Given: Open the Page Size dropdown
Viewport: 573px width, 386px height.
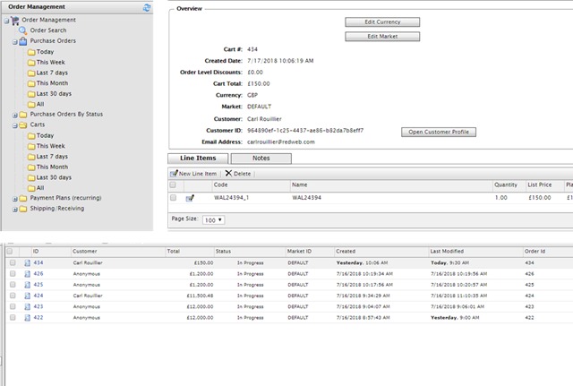Looking at the screenshot, I should [x=214, y=219].
